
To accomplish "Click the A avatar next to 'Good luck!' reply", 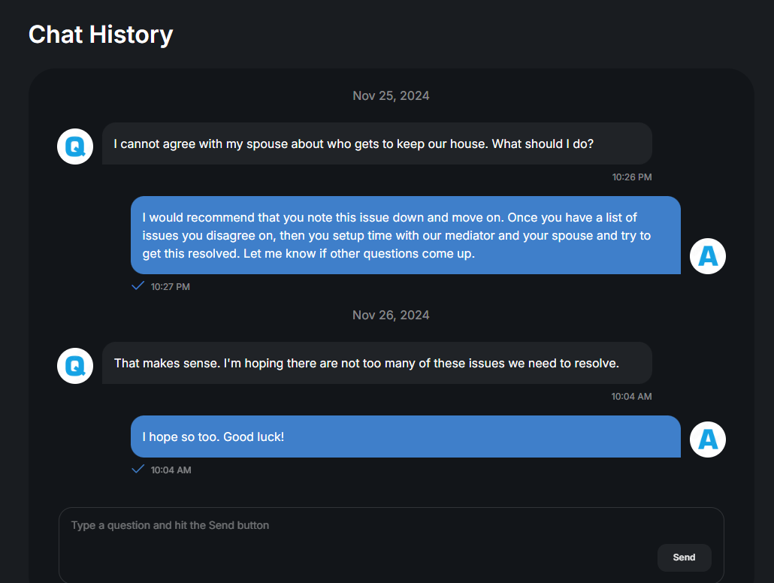I will click(x=707, y=440).
